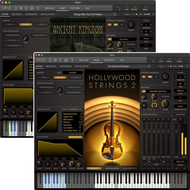This screenshot has height=190, width=190.
Task: Open Automation tab in Hollywood Strings window
Action: pos(66,66)
